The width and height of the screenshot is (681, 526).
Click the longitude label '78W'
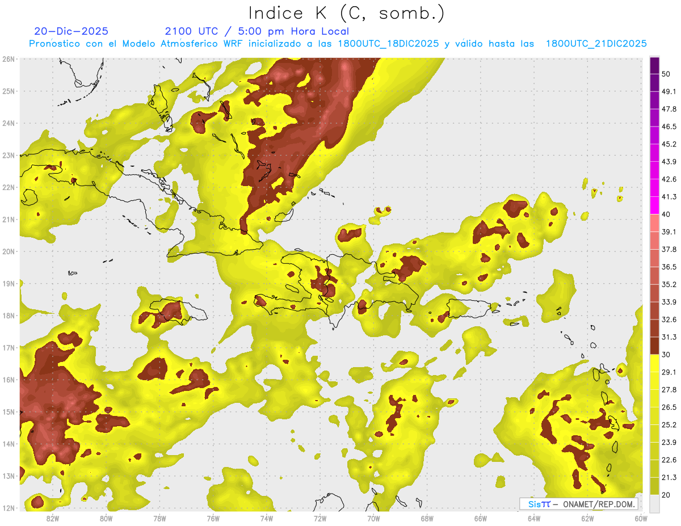tap(159, 518)
